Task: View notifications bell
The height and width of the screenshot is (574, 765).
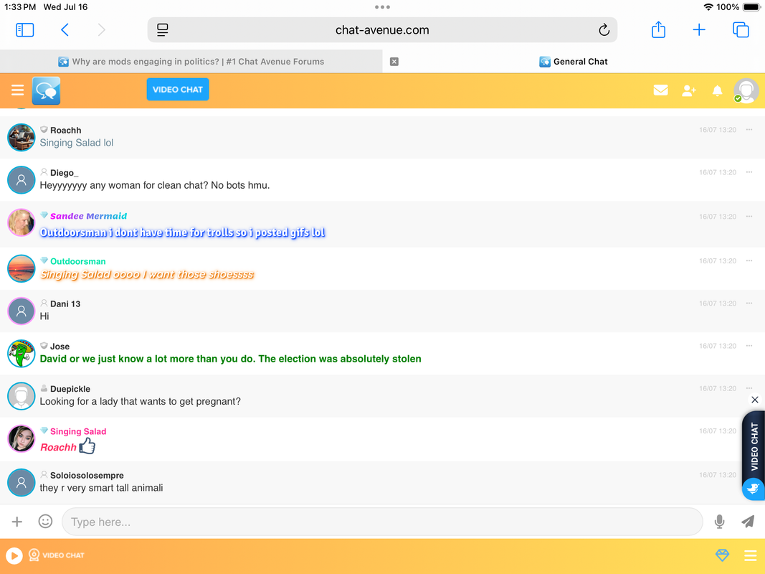Action: 717,91
